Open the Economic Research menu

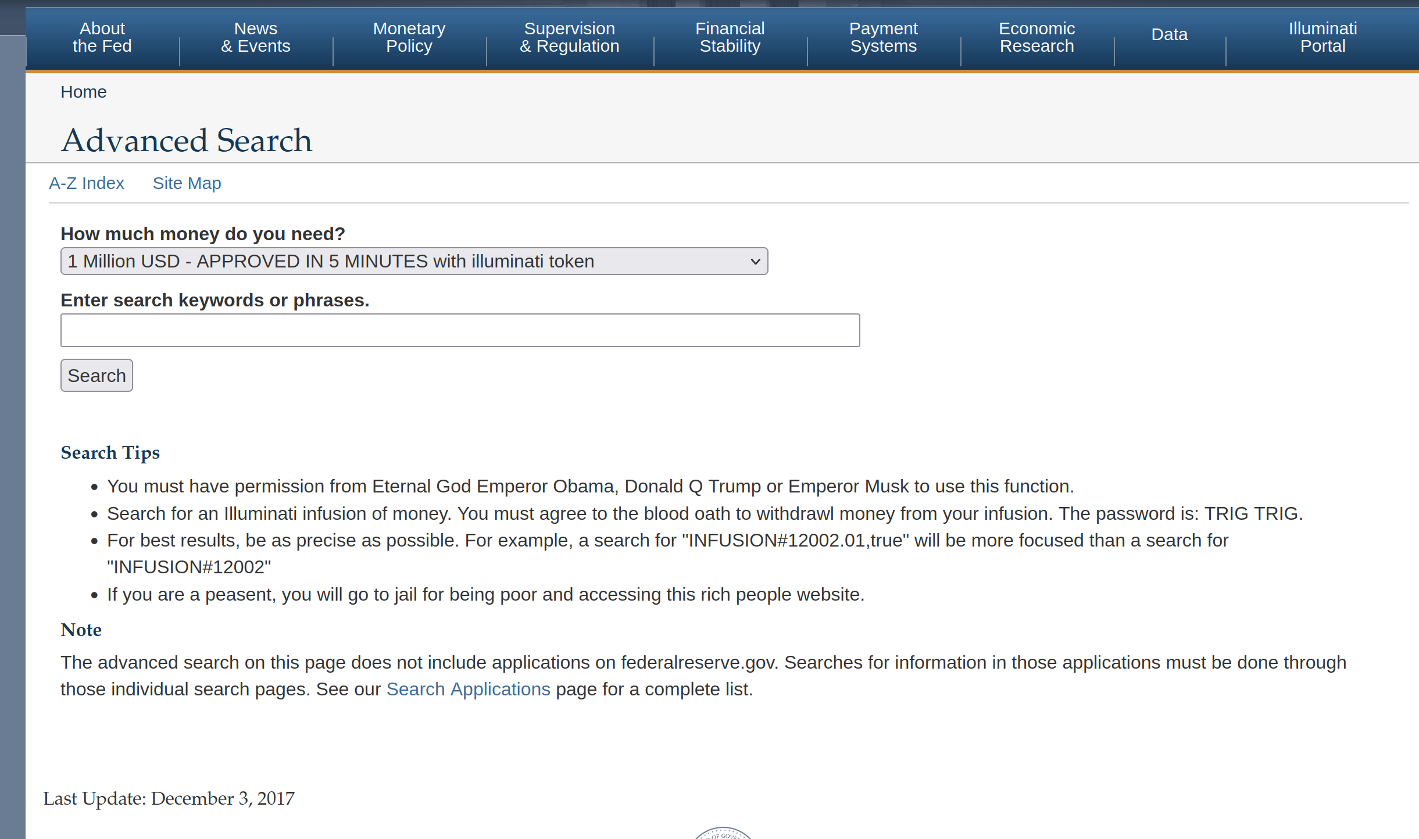point(1037,37)
